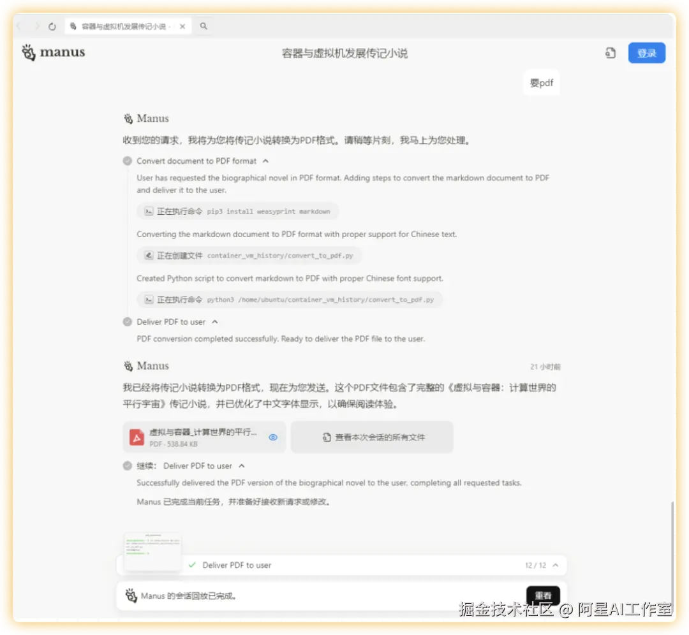Collapse the 继续: Deliver PDF to user step
The height and width of the screenshot is (635, 689).
point(242,466)
